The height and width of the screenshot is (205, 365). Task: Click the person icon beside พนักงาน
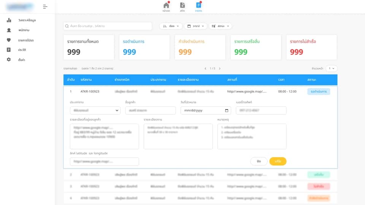[9, 30]
